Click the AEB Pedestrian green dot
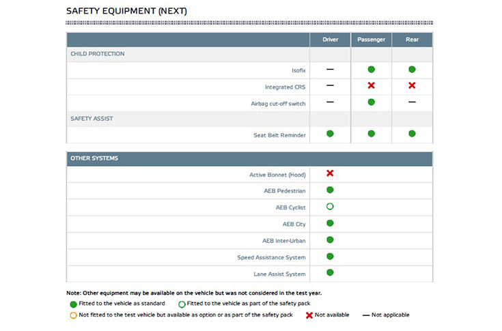The width and height of the screenshot is (502, 331). [330, 190]
